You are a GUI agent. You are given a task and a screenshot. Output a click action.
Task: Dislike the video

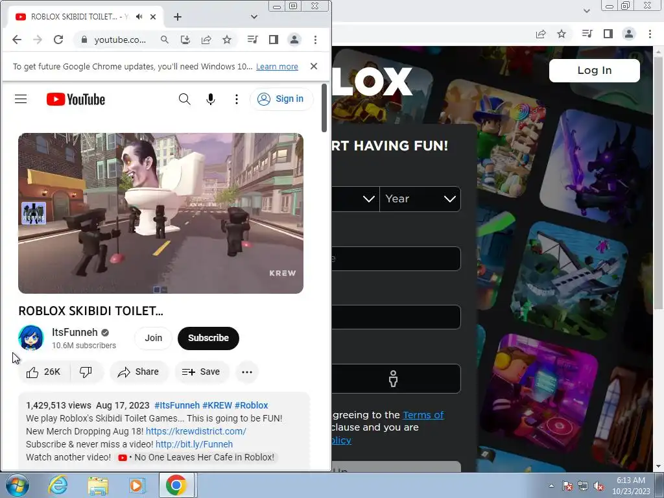[86, 372]
